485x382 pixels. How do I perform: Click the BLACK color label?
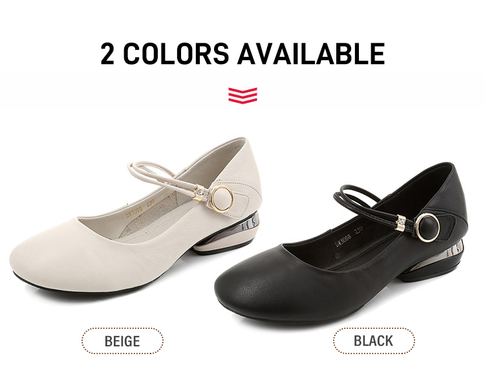pyautogui.click(x=374, y=341)
